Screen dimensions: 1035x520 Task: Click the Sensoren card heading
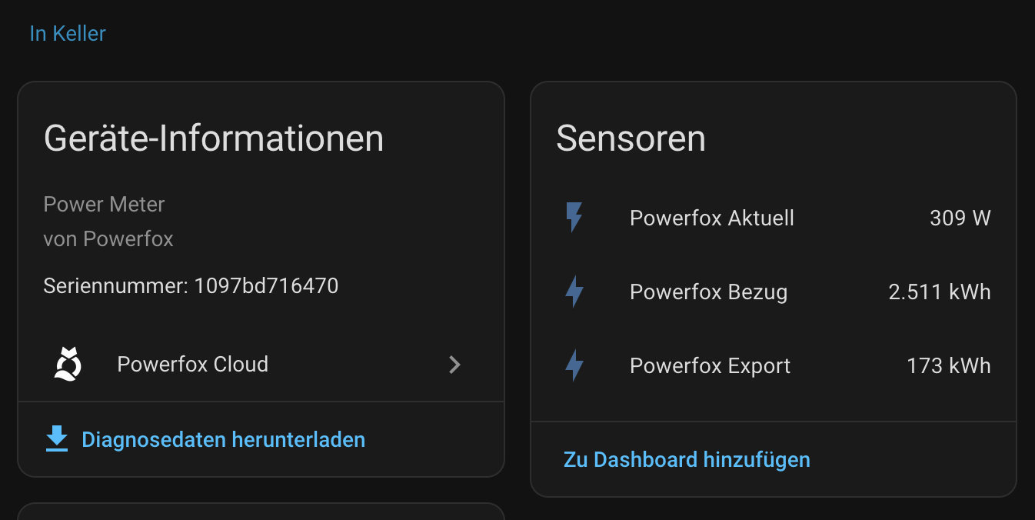(x=631, y=138)
